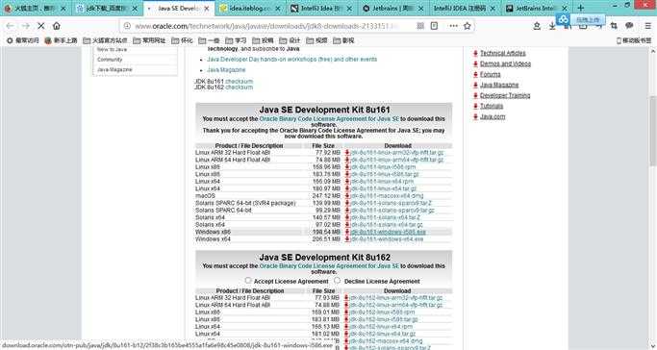Click the QR code icon in address bar

(420, 26)
